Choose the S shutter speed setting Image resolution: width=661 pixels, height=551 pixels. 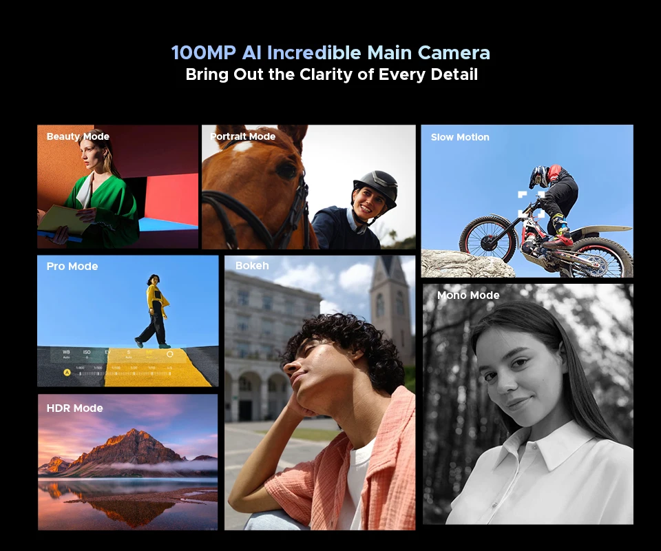click(x=128, y=354)
